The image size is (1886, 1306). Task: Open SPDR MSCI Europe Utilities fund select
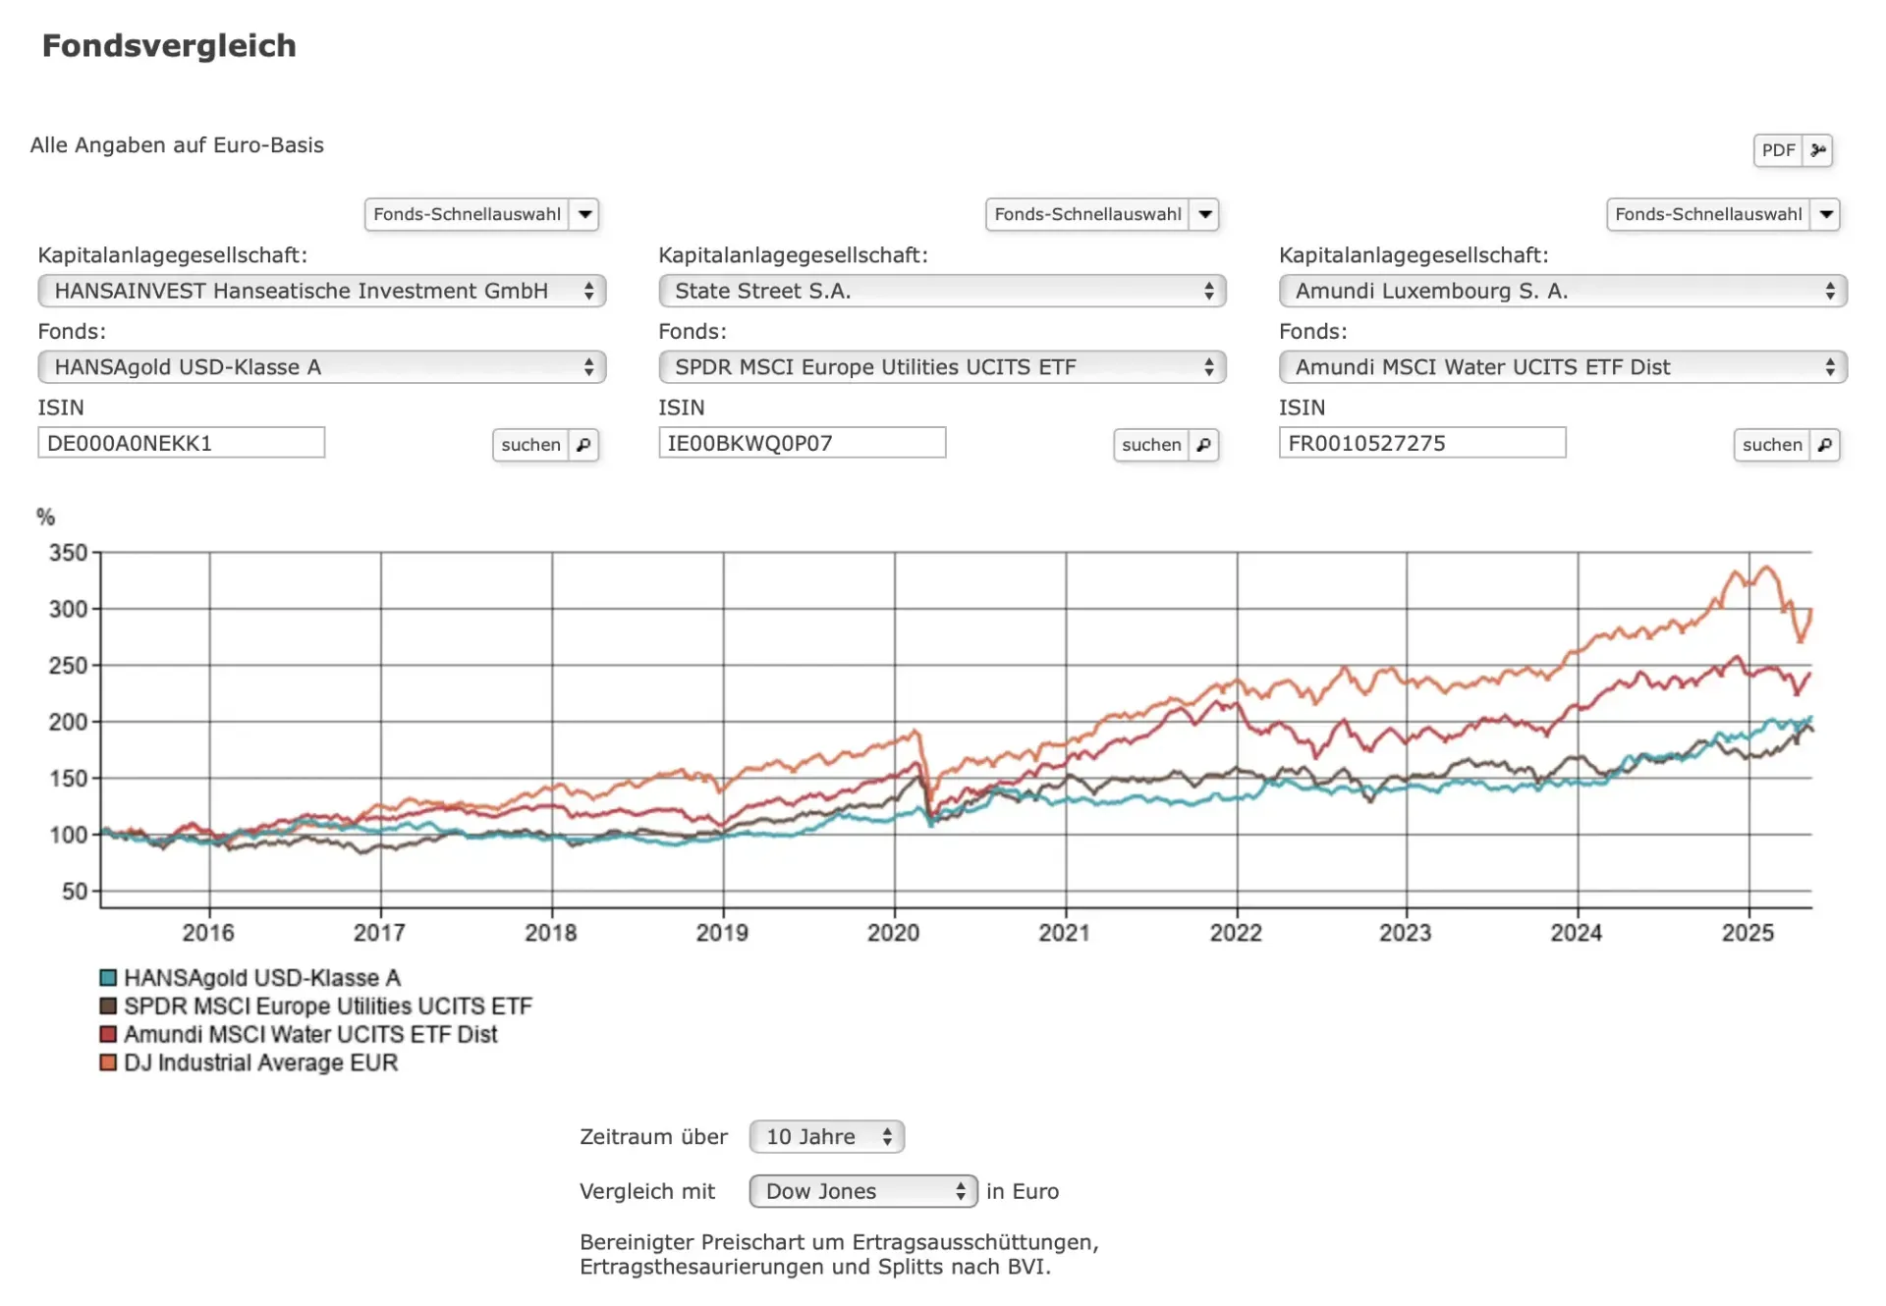pos(942,367)
